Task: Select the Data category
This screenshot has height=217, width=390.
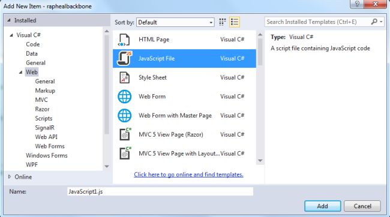Action: [32, 54]
